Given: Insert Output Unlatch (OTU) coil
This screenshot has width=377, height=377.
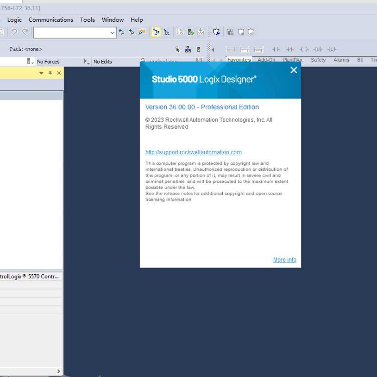Looking at the screenshot, I should point(318,49).
